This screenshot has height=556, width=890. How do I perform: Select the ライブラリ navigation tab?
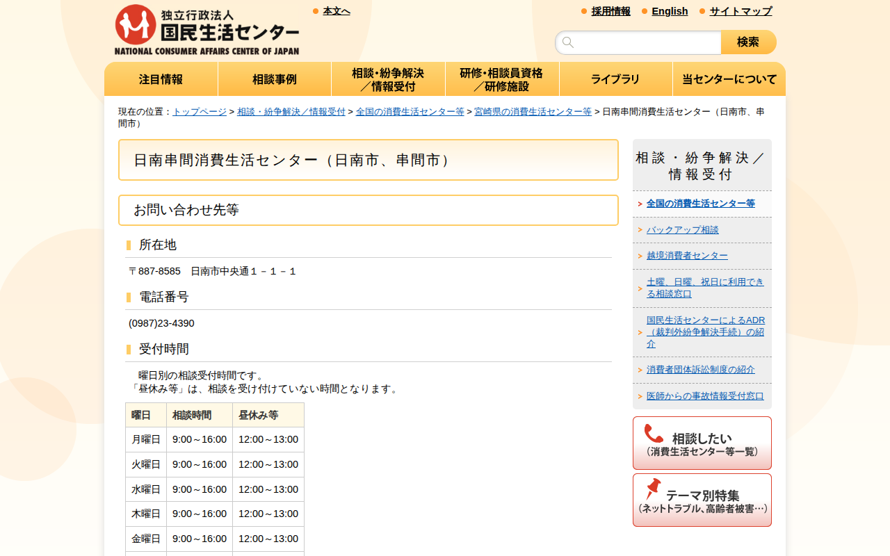pyautogui.click(x=615, y=79)
